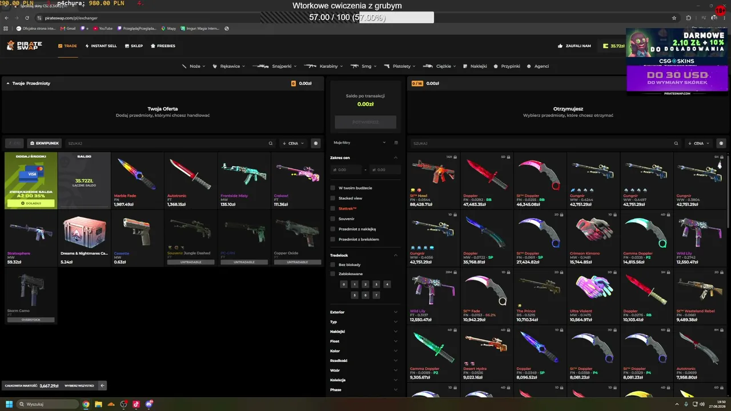Image resolution: width=731 pixels, height=411 pixels.
Task: Select the Frontside Misty rifle
Action: point(244,180)
